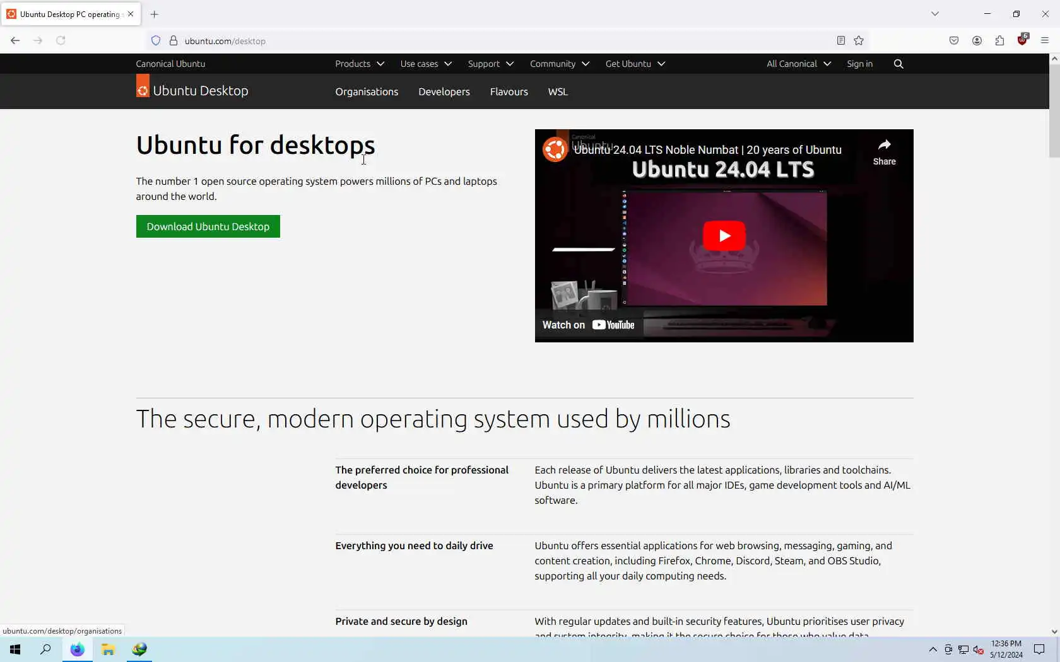The image size is (1060, 662).
Task: Expand the Get Ubuntu dropdown
Action: click(635, 64)
